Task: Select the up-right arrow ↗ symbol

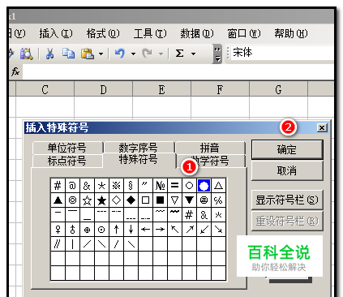Action: [x=189, y=230]
